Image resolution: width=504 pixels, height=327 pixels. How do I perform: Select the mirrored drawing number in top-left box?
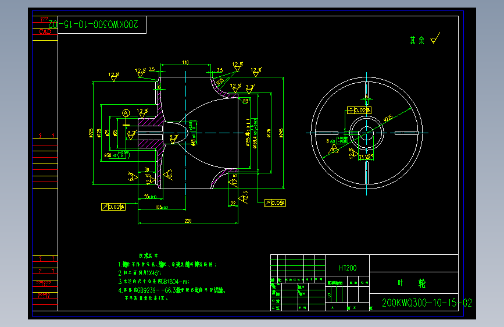pos(93,24)
